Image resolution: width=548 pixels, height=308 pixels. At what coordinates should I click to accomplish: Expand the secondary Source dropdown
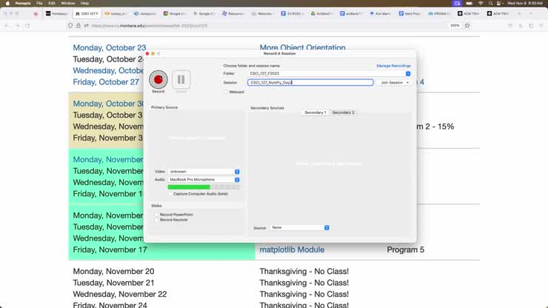tap(300, 227)
